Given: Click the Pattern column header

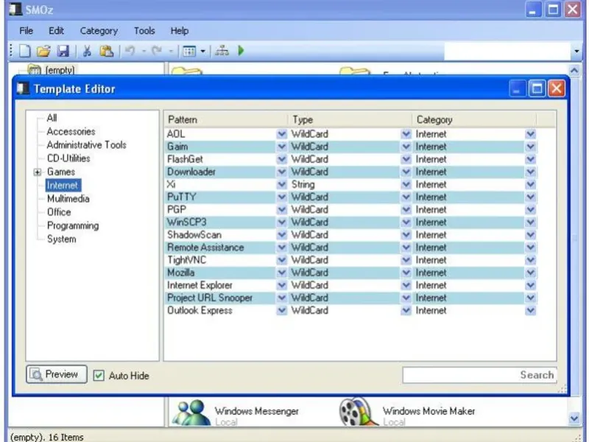Looking at the screenshot, I should point(227,120).
